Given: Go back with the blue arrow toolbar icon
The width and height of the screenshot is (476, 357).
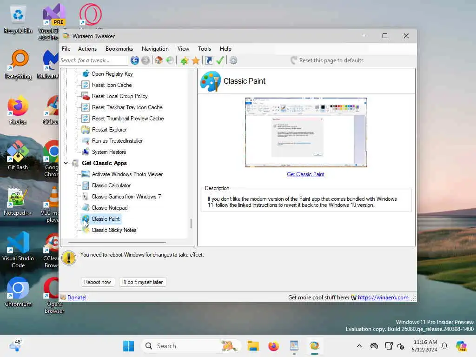Looking at the screenshot, I should coord(135,60).
